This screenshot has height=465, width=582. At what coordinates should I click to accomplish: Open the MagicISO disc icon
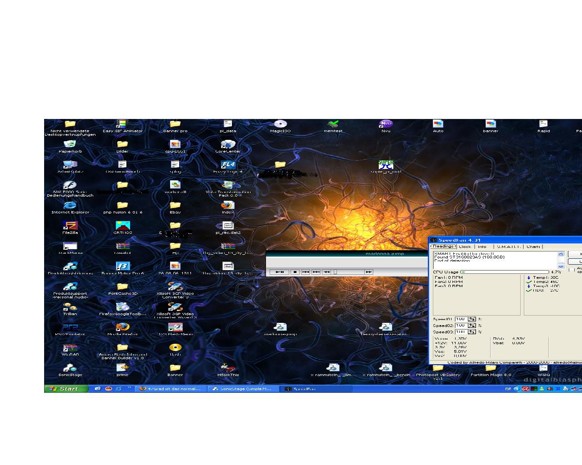(280, 124)
